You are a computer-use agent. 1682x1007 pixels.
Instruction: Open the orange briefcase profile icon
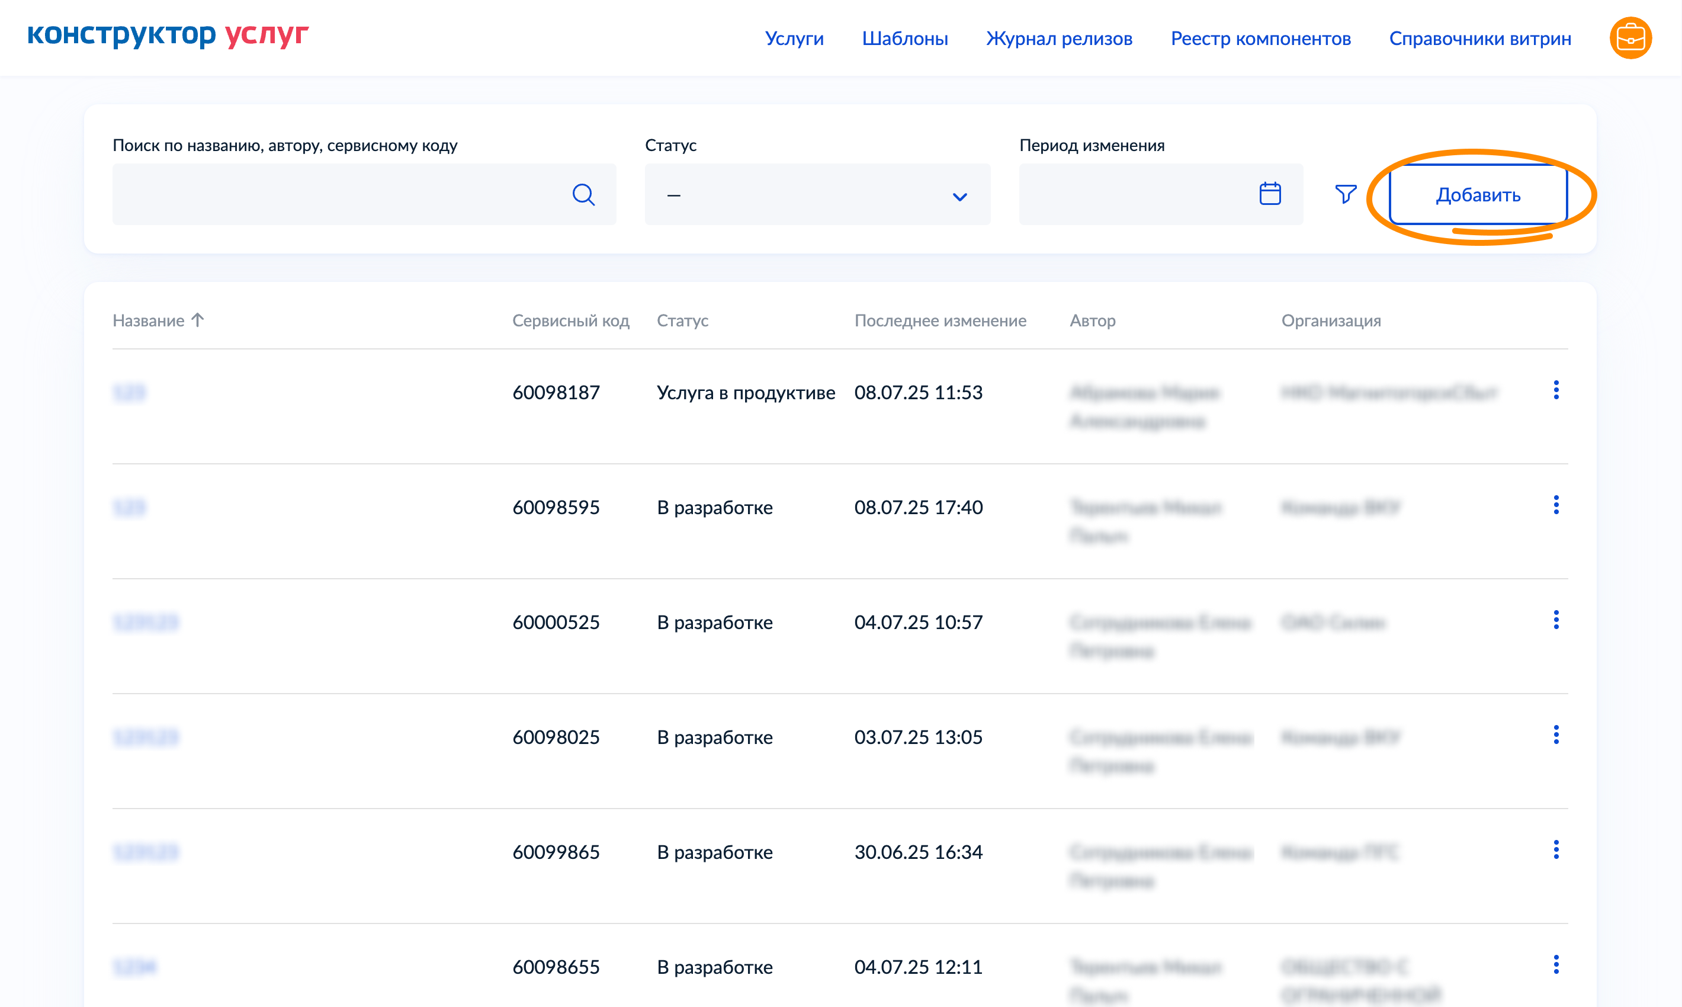[x=1630, y=38]
